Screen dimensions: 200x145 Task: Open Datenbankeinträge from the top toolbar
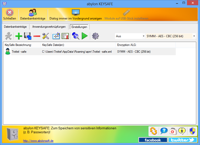(x=33, y=14)
